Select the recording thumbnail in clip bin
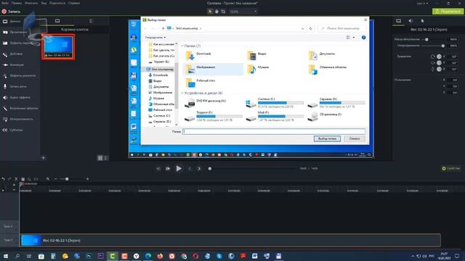 coord(58,46)
